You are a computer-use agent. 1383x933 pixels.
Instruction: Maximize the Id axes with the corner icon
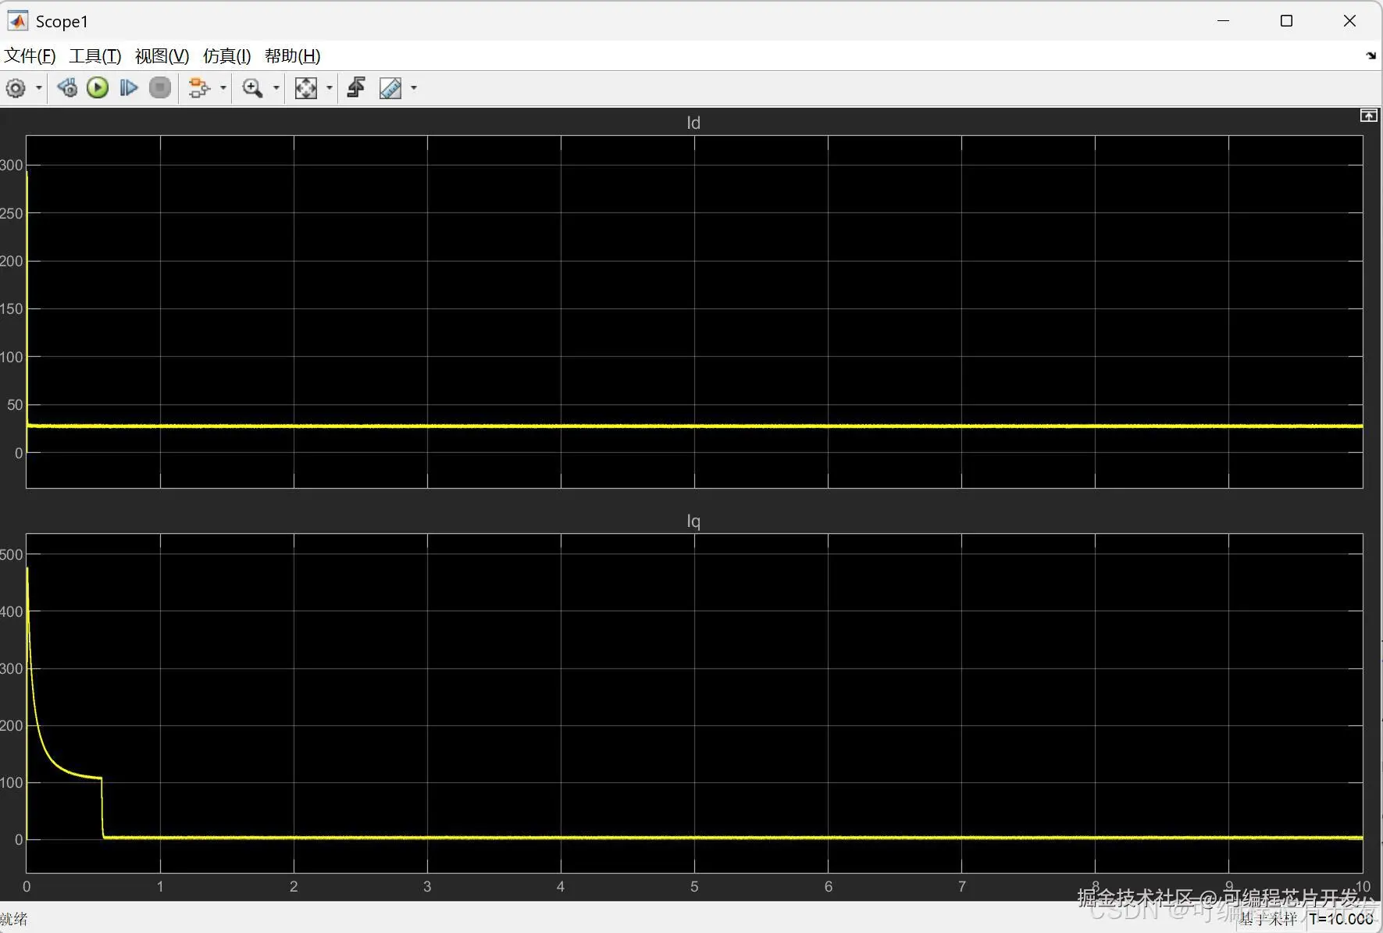pos(1368,116)
